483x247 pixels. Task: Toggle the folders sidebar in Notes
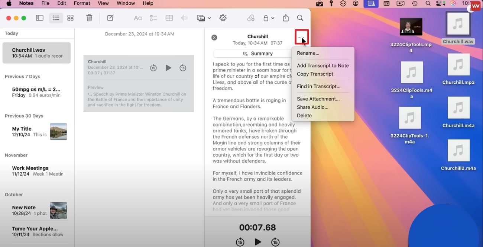[40, 18]
